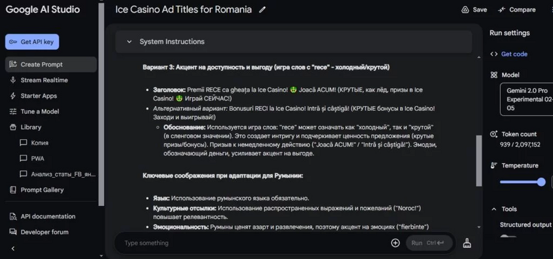Image resolution: width=553 pixels, height=259 pixels.
Task: Save the prompt to Drive
Action: (x=474, y=10)
